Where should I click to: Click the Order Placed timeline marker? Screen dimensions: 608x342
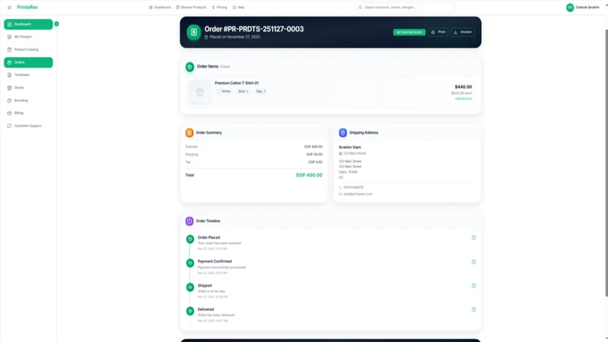pos(190,239)
